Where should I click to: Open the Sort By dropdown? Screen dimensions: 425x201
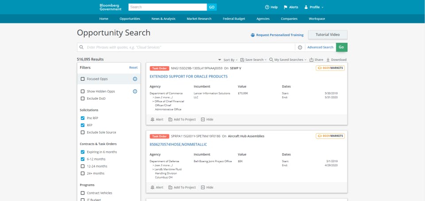click(228, 60)
